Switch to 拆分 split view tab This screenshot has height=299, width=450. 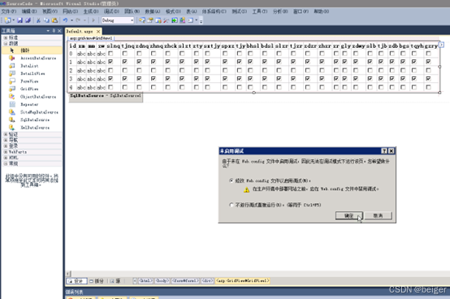click(x=97, y=281)
